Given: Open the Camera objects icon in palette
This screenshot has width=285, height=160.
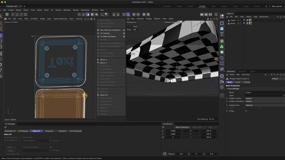Looking at the screenshot, I should click(x=222, y=82).
